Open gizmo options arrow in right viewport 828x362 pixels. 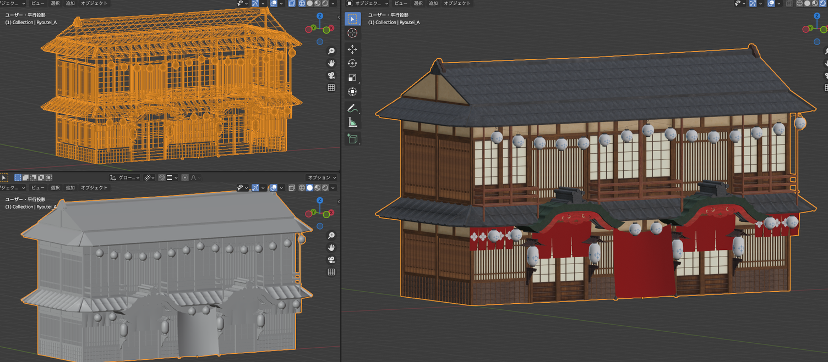(x=760, y=3)
